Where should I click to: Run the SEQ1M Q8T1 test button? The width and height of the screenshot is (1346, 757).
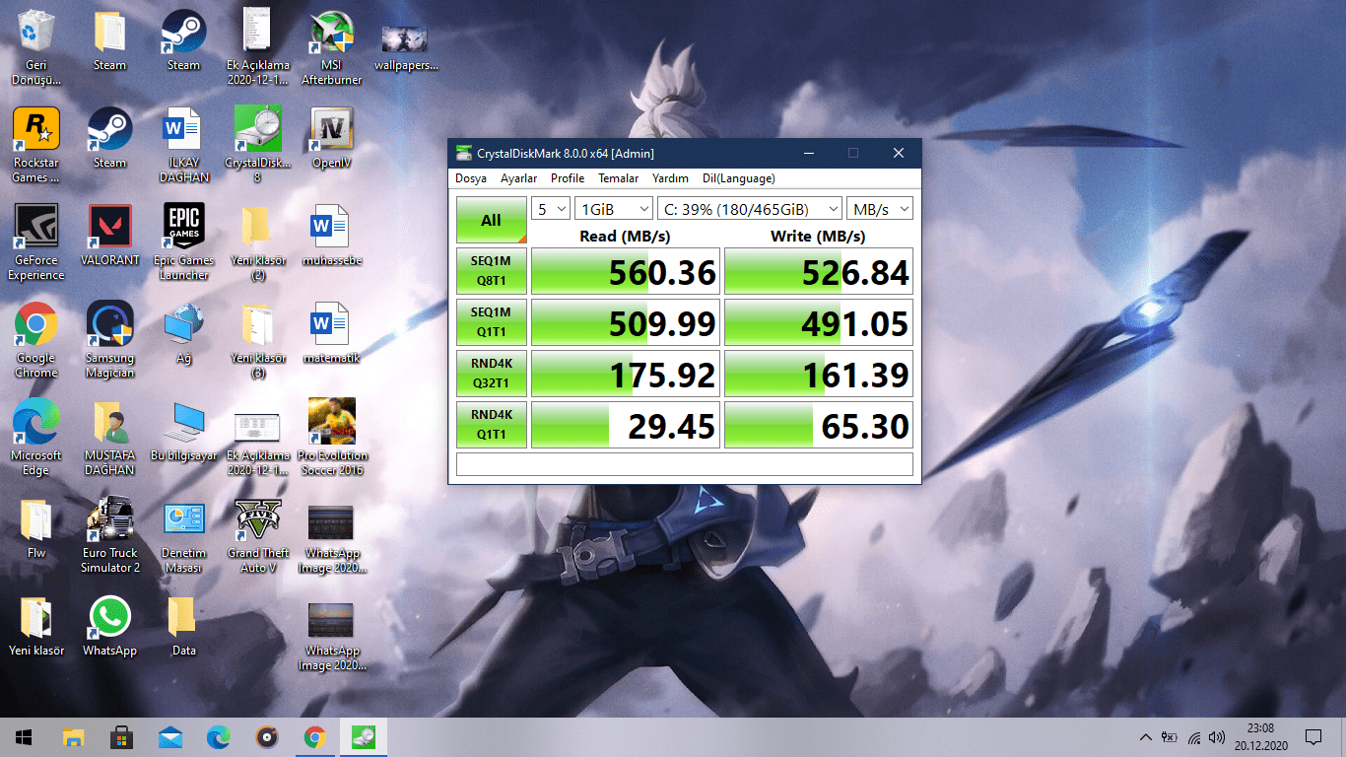492,271
